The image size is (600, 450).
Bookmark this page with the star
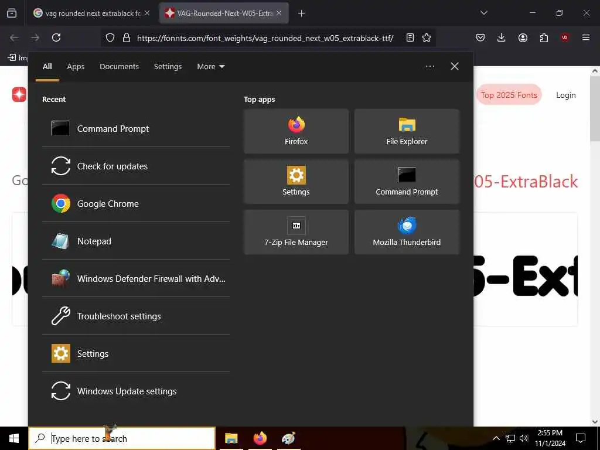point(427,37)
